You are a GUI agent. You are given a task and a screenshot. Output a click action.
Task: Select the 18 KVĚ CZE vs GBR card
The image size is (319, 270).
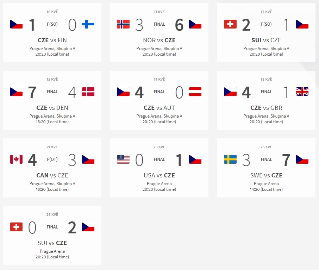tap(266, 100)
